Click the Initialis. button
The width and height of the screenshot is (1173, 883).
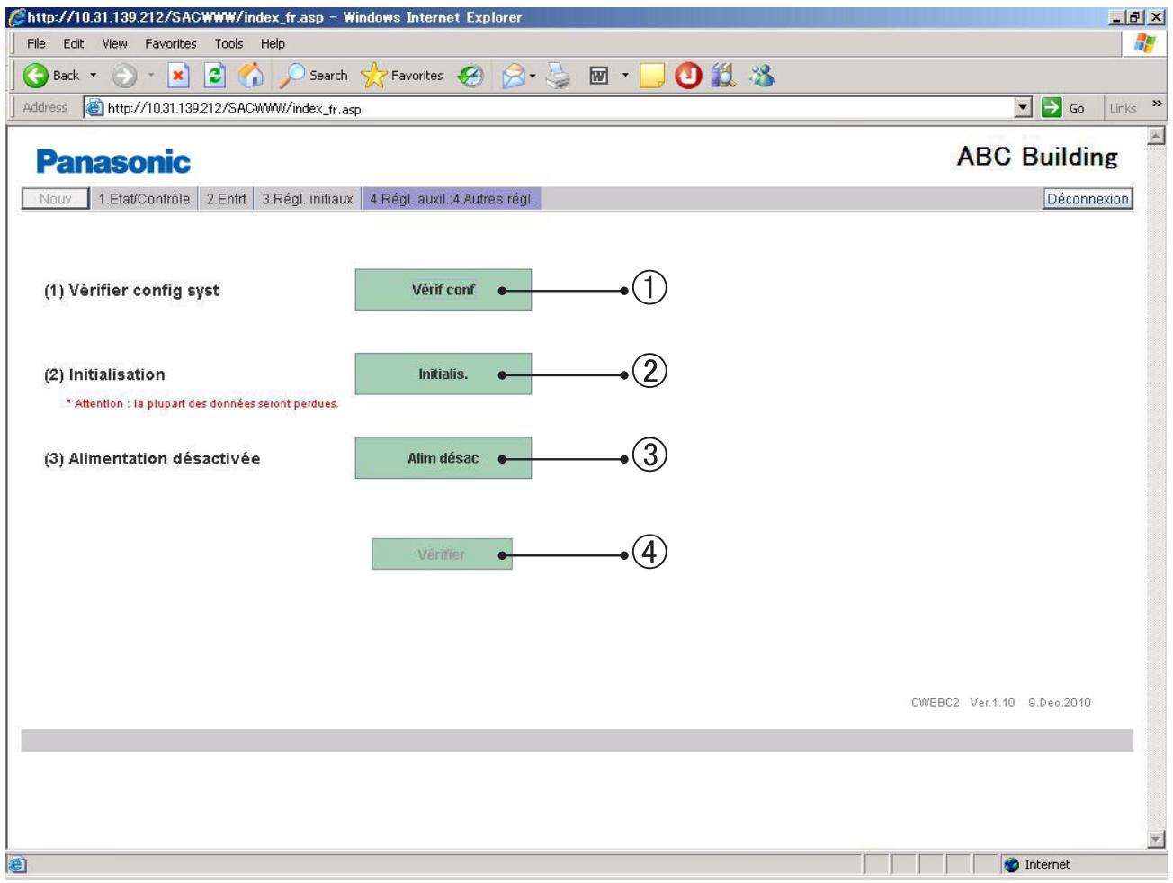pos(443,374)
